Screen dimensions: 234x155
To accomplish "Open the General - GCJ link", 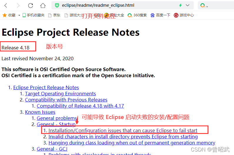I will tap(52, 149).
